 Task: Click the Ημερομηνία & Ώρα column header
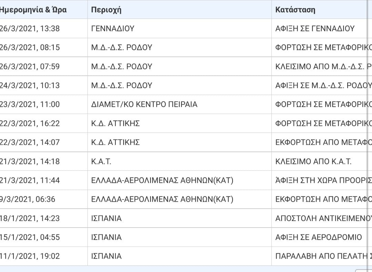click(x=33, y=10)
